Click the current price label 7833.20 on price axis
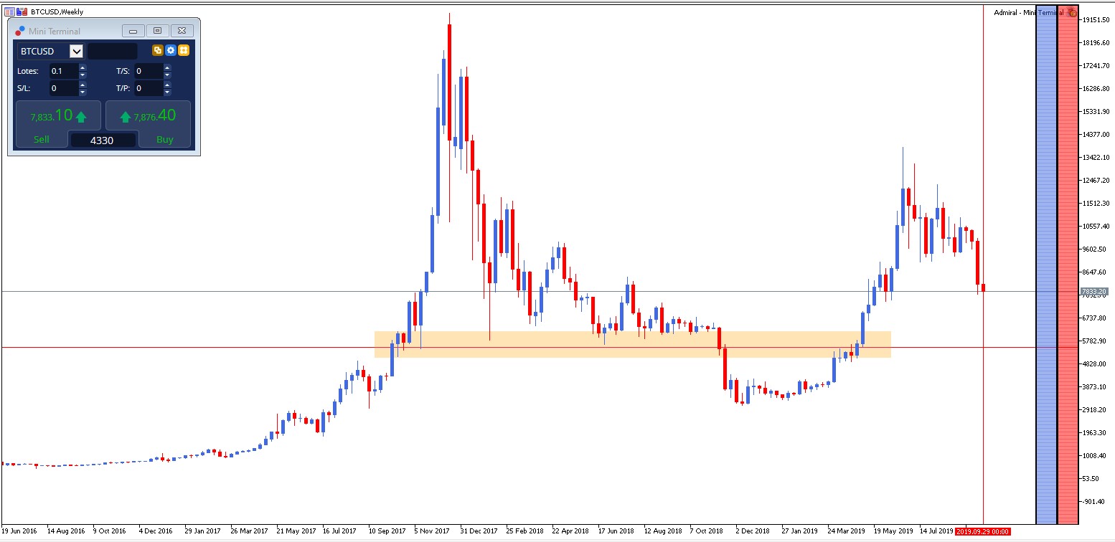This screenshot has height=542, width=1115. tap(1094, 292)
